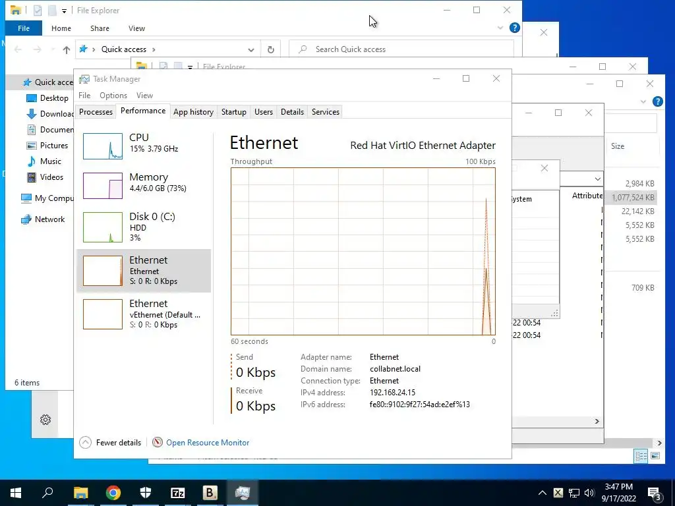Image resolution: width=675 pixels, height=506 pixels.
Task: Click the Search Quick access field
Action: click(401, 49)
